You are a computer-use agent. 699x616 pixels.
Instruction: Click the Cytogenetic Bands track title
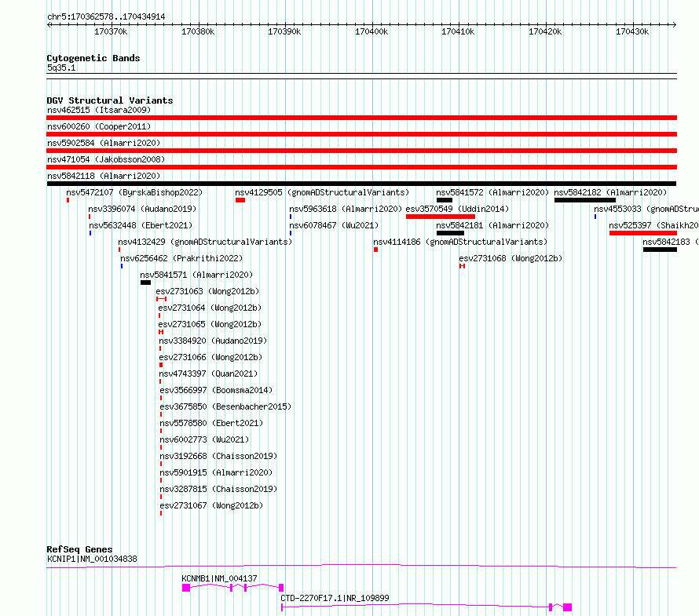93,58
